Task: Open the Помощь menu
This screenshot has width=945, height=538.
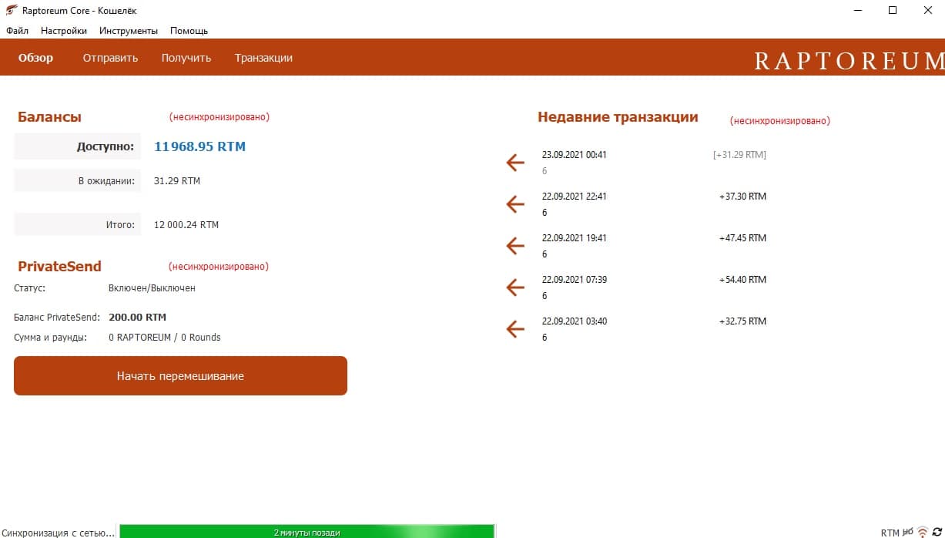Action: [x=189, y=31]
